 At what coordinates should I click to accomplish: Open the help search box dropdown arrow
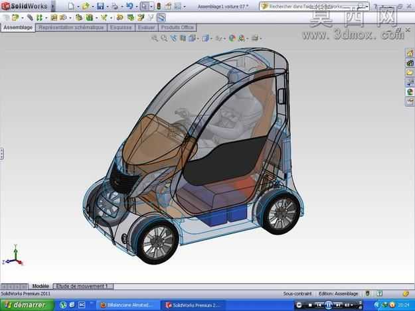[367, 7]
